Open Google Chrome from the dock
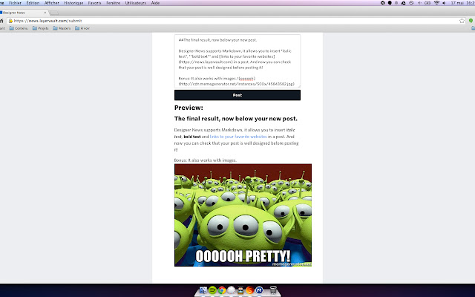Screen dimensions: 475x297 point(222,290)
